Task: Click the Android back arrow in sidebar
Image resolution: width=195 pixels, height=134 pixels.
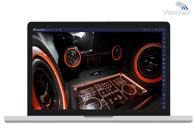Action: pyautogui.click(x=164, y=99)
